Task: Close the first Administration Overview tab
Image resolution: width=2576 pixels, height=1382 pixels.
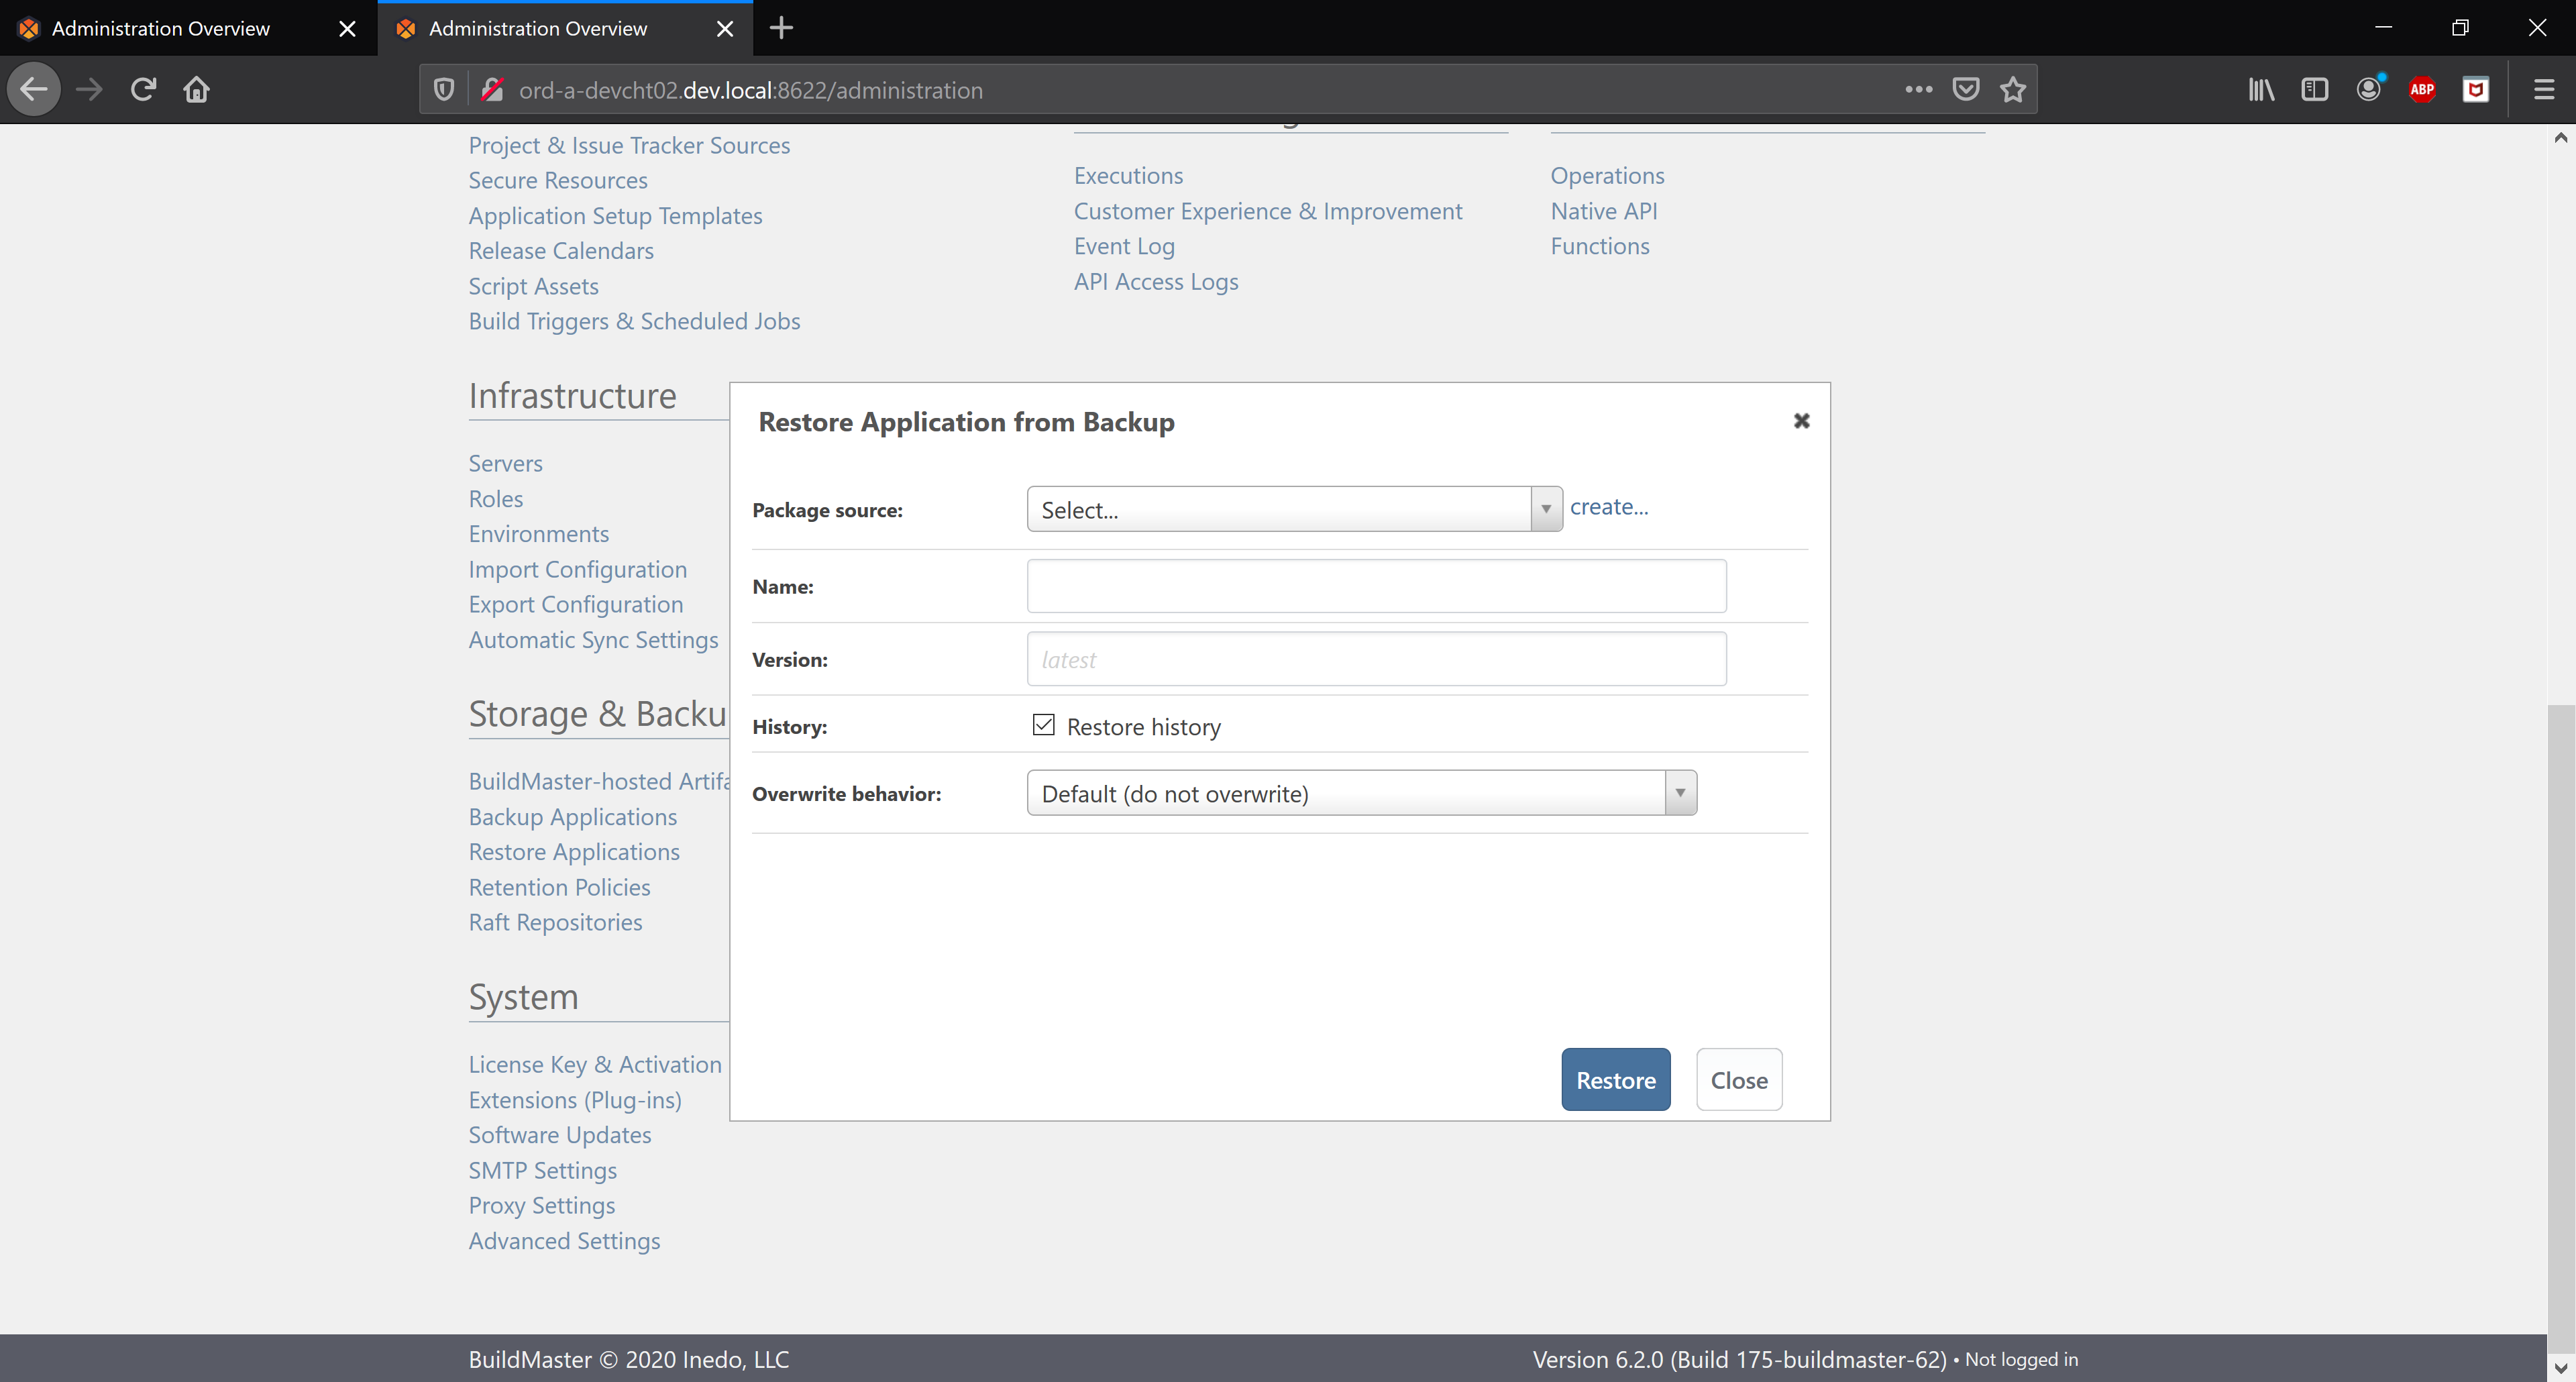Action: coord(347,28)
